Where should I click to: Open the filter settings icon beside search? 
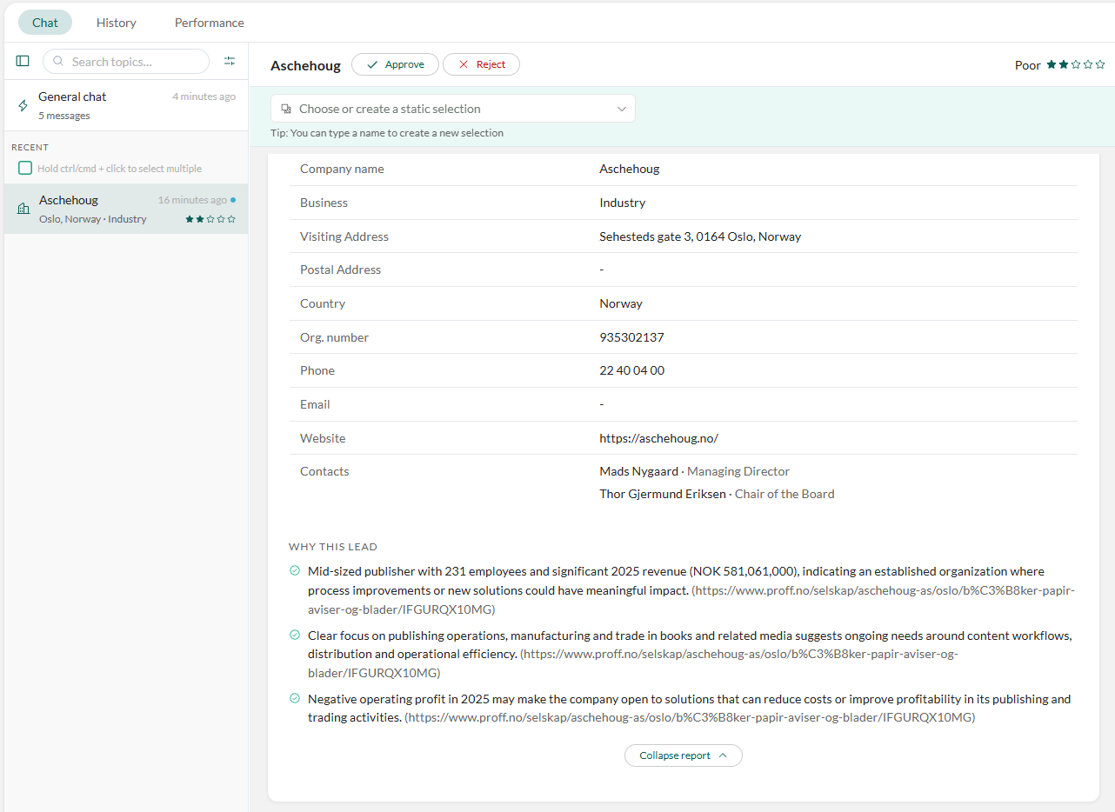(230, 61)
